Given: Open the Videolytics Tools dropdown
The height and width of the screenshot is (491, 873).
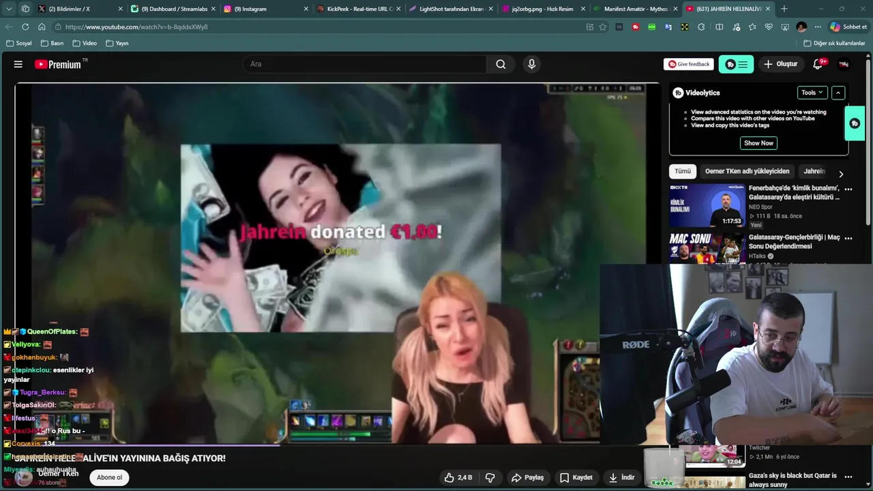Looking at the screenshot, I should pyautogui.click(x=812, y=93).
